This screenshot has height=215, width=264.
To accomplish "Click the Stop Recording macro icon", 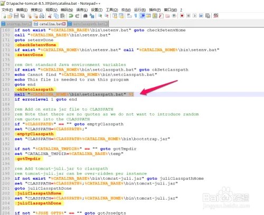I will point(188,16).
